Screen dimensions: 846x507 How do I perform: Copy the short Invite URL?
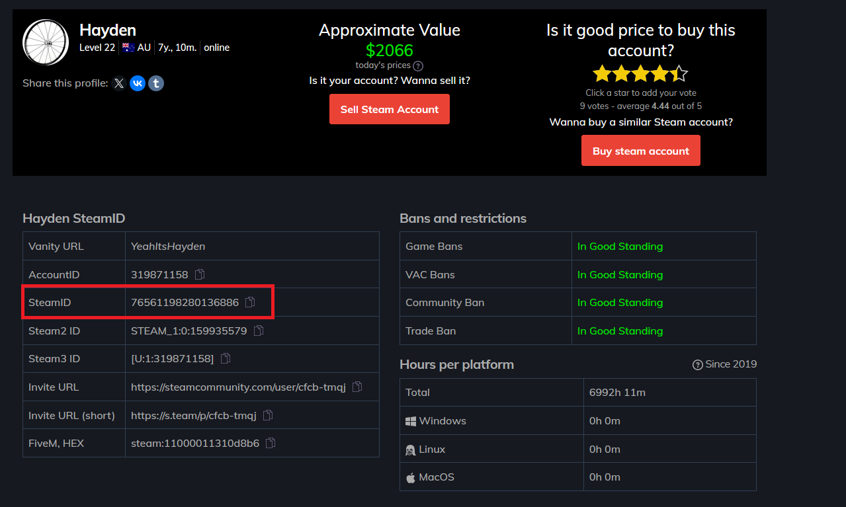[x=267, y=414]
